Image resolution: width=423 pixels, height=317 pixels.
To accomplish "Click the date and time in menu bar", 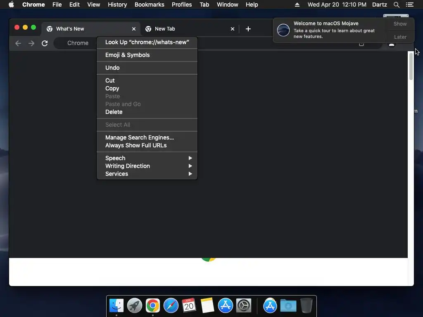I will (337, 5).
